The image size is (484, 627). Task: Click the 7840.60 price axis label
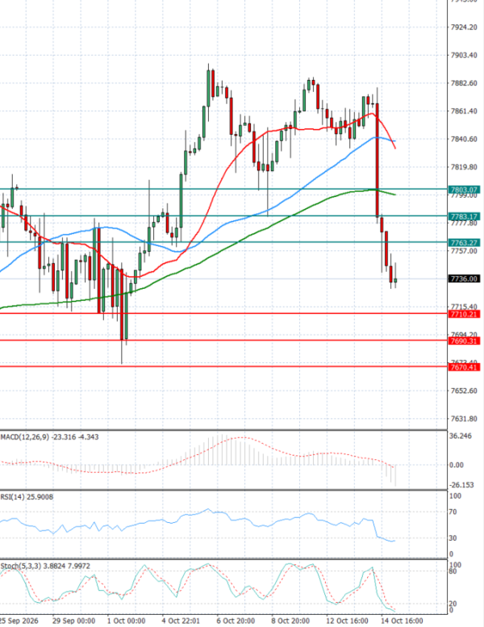(x=464, y=139)
